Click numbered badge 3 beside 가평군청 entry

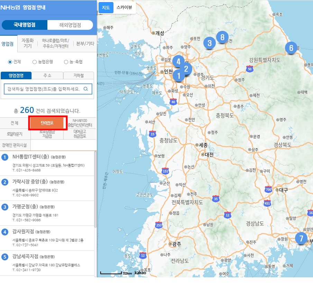[x=4, y=206]
